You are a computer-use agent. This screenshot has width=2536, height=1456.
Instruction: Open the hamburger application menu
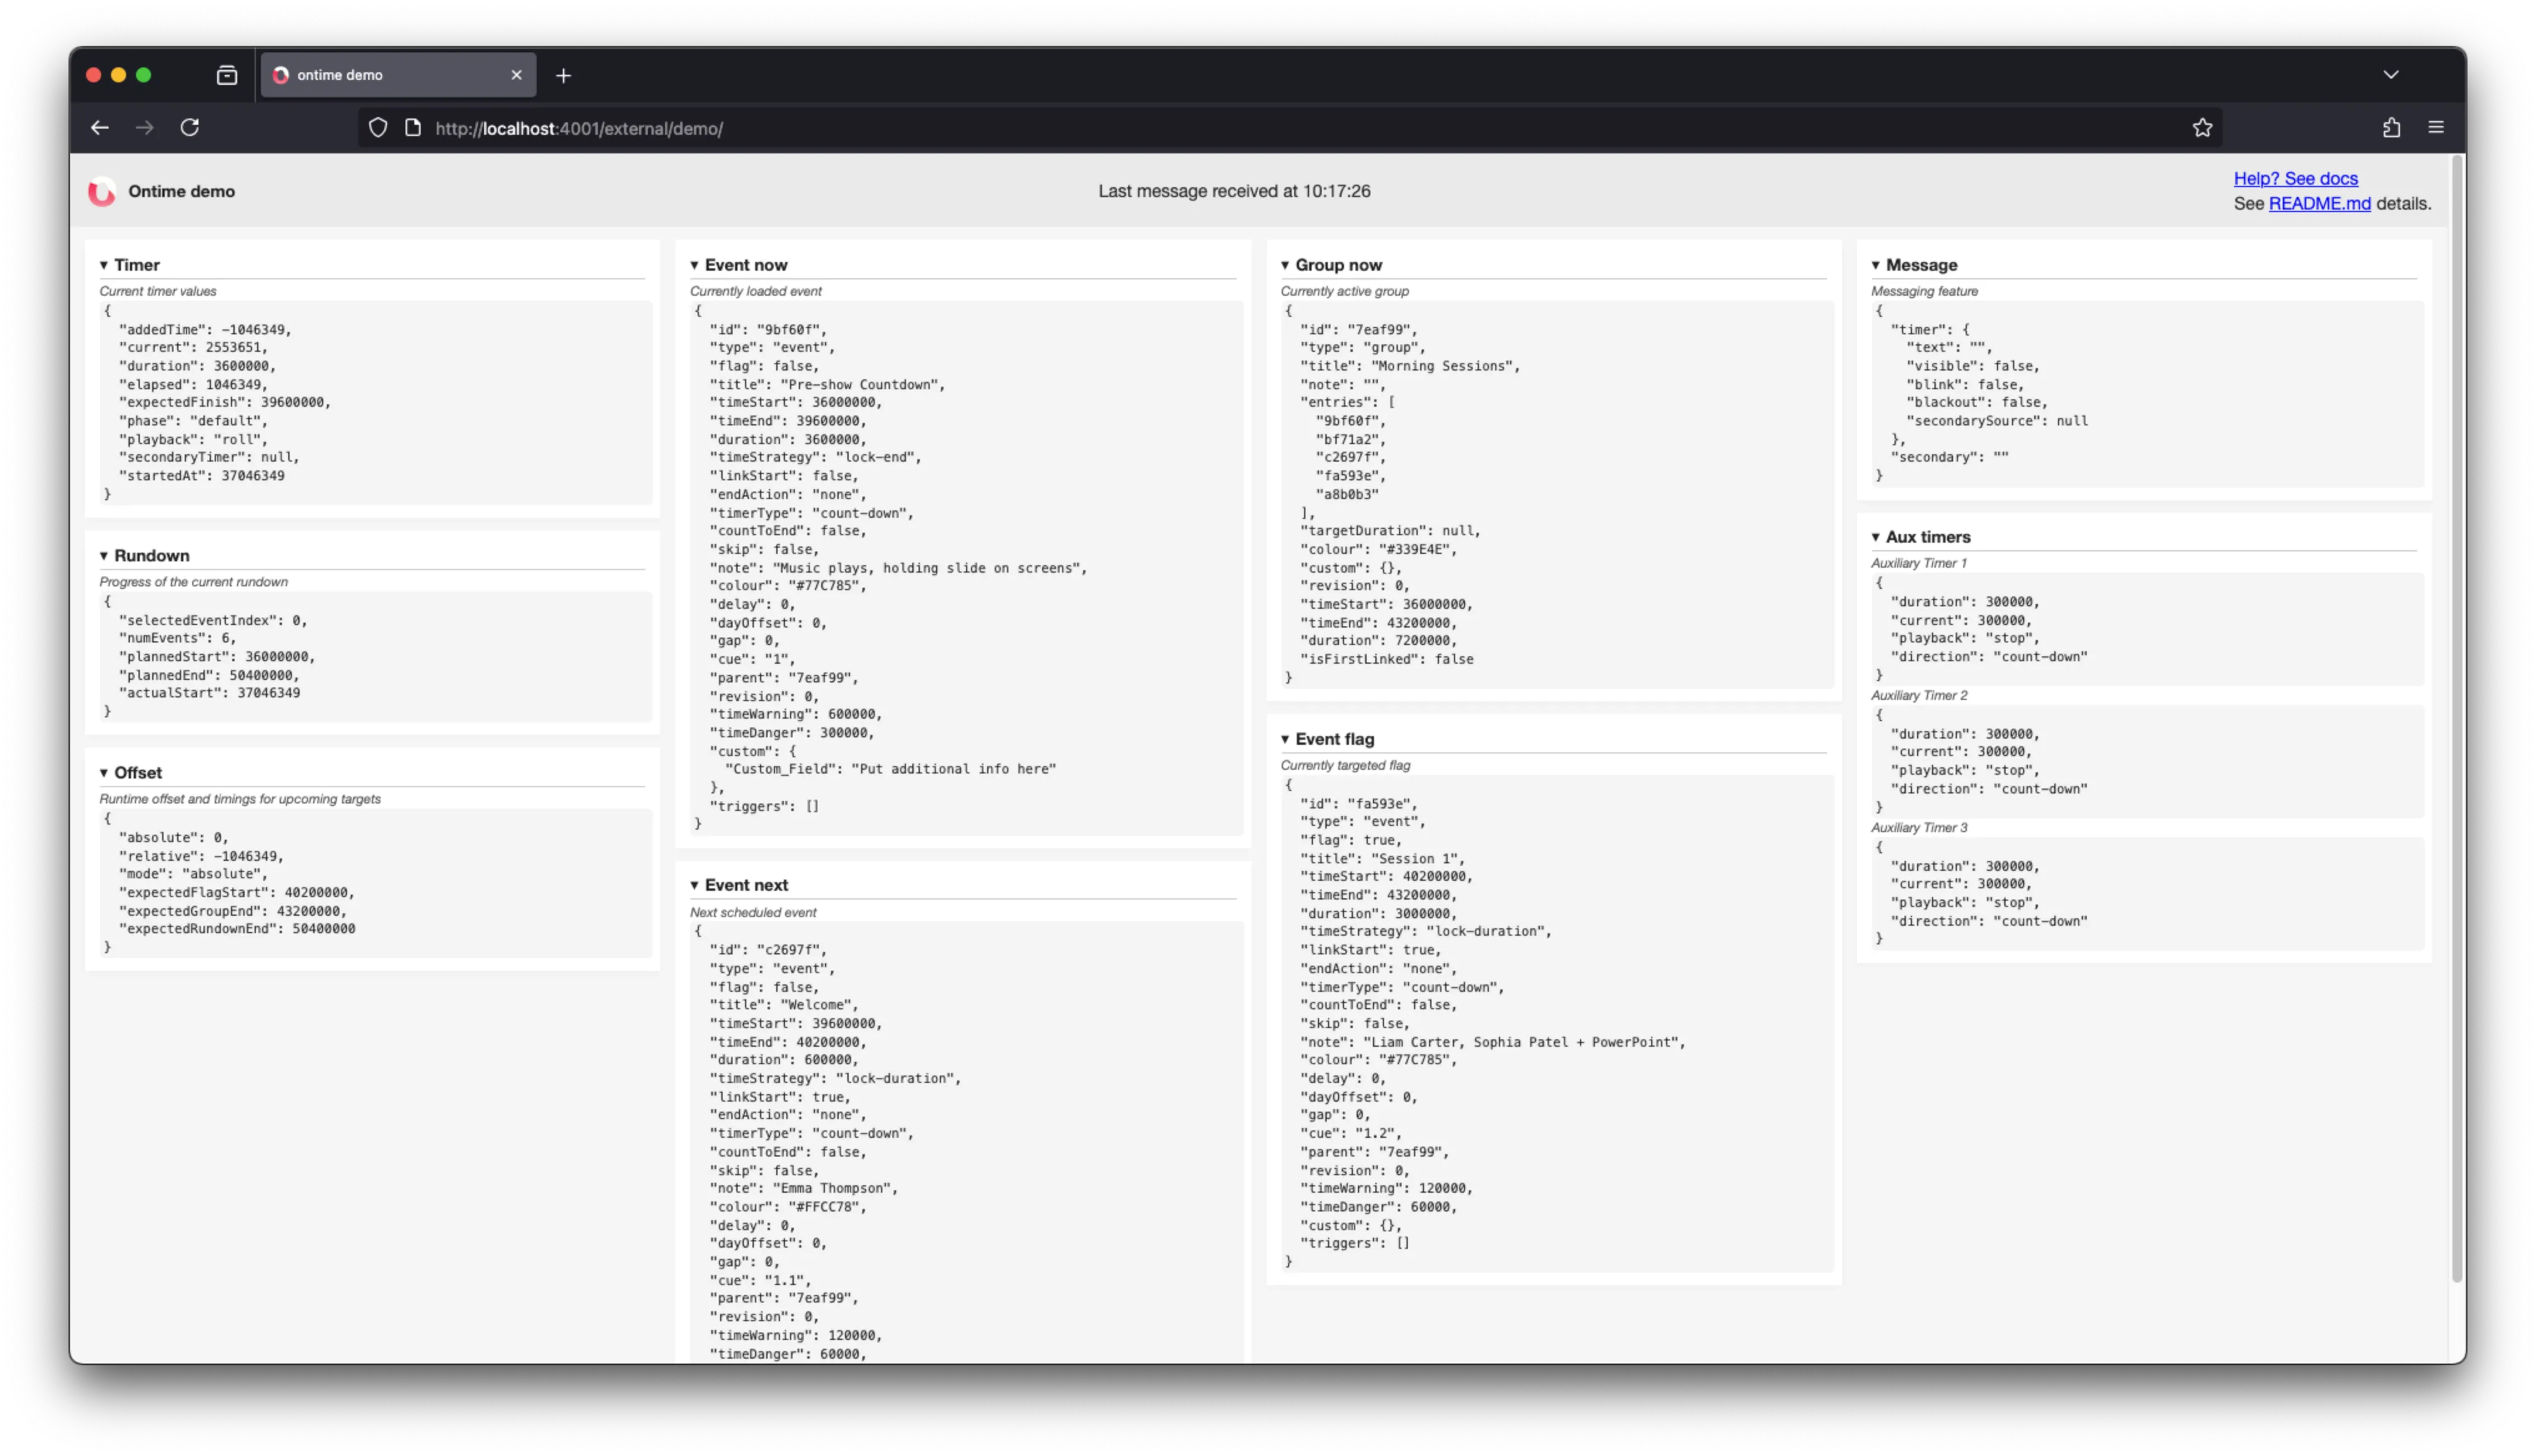click(2436, 127)
